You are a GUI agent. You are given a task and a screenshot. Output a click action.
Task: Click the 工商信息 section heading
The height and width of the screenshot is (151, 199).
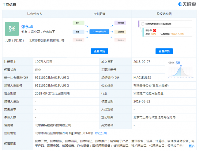pos(9,5)
